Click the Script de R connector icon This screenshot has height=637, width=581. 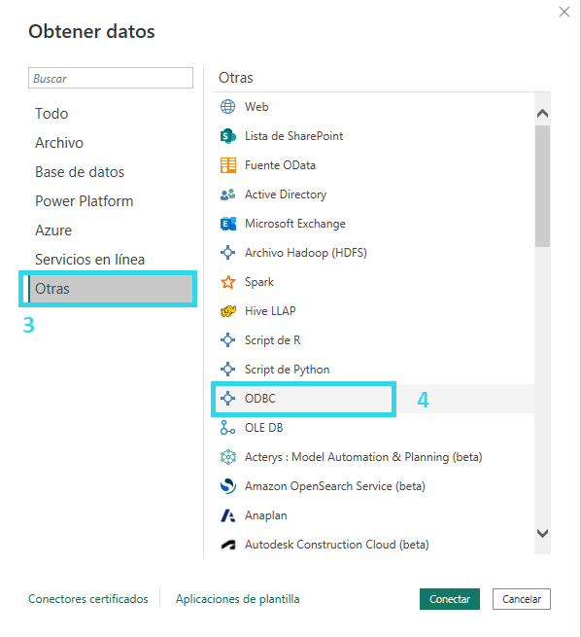(x=227, y=340)
